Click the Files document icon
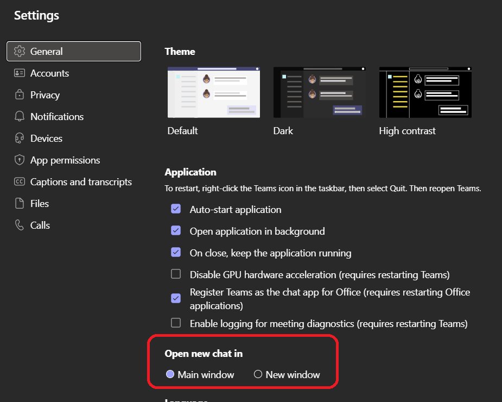The width and height of the screenshot is (502, 402). tap(20, 204)
